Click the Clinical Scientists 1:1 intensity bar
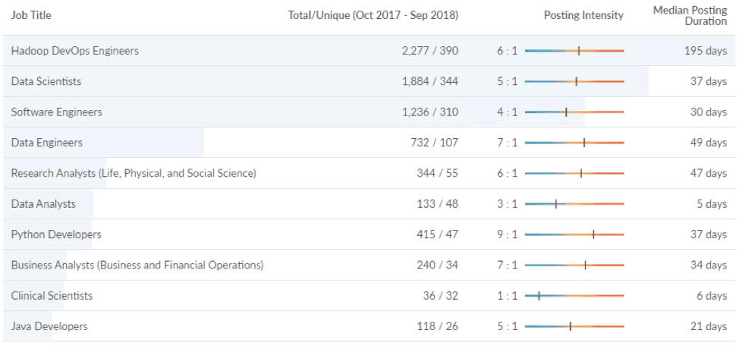The height and width of the screenshot is (346, 739). pyautogui.click(x=574, y=296)
